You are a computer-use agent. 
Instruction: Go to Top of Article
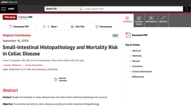coord(133,45)
